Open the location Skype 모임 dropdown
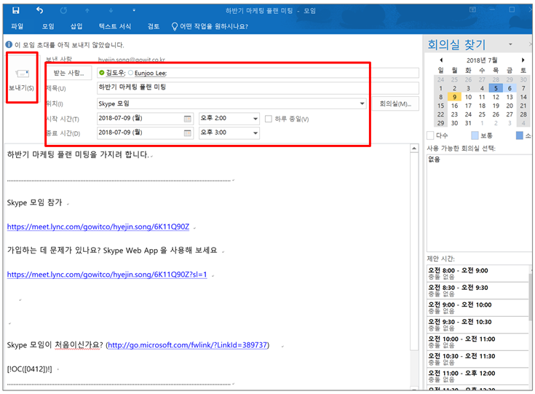 [x=362, y=103]
